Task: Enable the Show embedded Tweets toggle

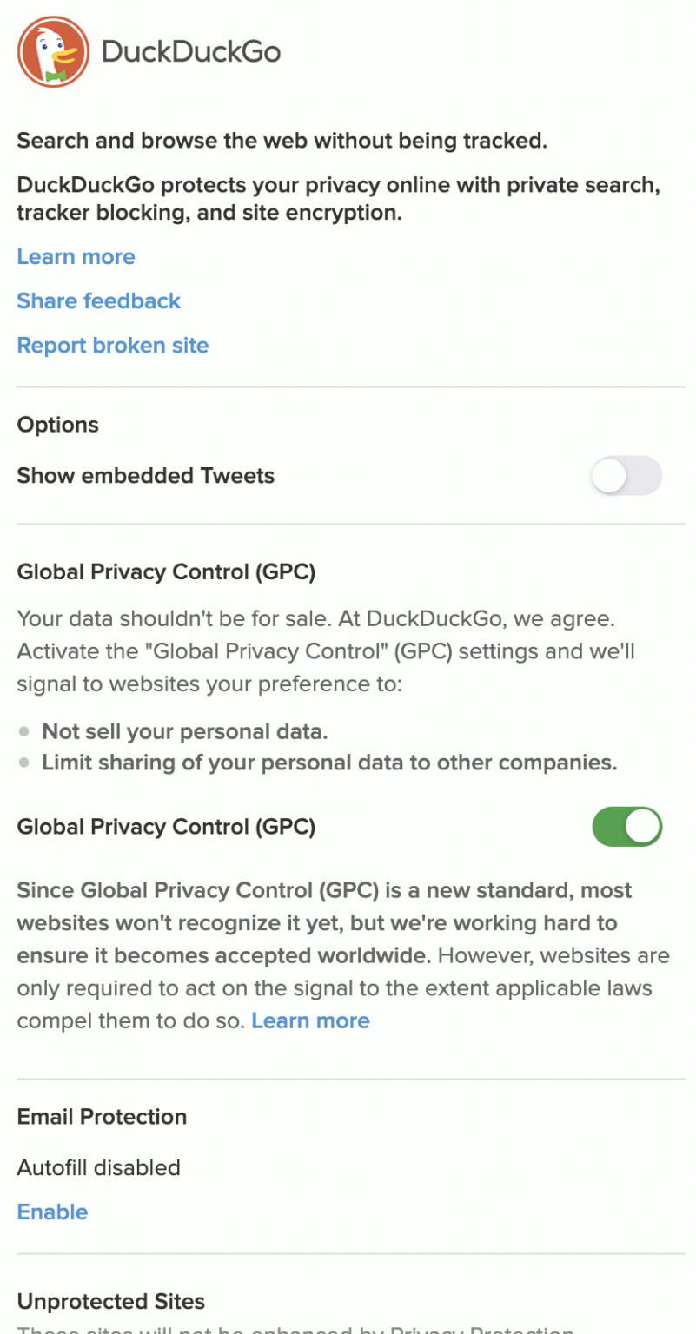Action: [x=626, y=476]
